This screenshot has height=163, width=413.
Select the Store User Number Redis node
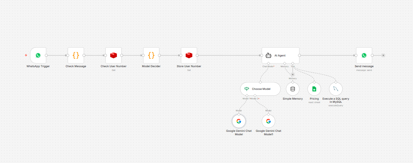coord(189,55)
